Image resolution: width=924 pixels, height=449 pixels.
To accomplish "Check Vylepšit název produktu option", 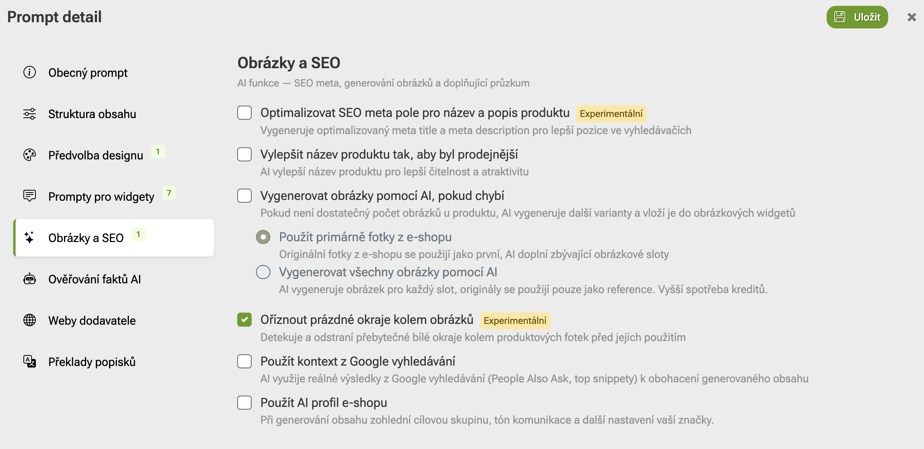I will click(245, 154).
